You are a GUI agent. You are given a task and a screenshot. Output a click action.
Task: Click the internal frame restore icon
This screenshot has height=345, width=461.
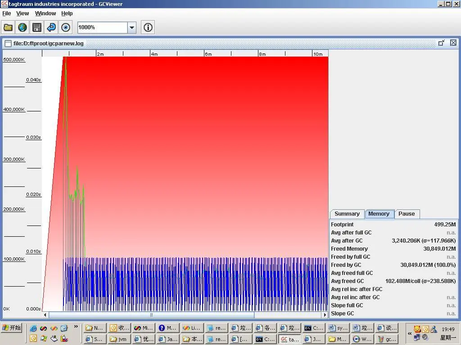pyautogui.click(x=441, y=43)
